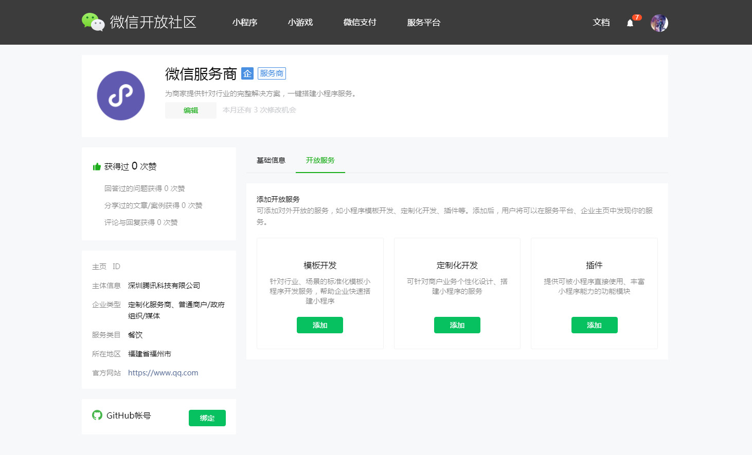Open 服务平台 in the navigation
Image resolution: width=752 pixels, height=455 pixels.
tap(424, 23)
